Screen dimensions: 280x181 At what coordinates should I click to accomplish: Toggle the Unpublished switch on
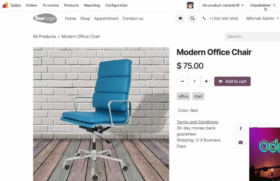pos(276,5)
